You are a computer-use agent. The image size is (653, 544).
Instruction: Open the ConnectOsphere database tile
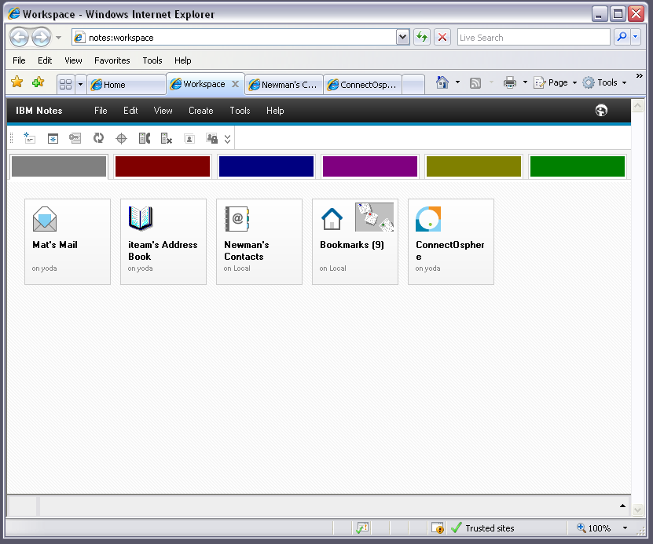click(x=450, y=241)
